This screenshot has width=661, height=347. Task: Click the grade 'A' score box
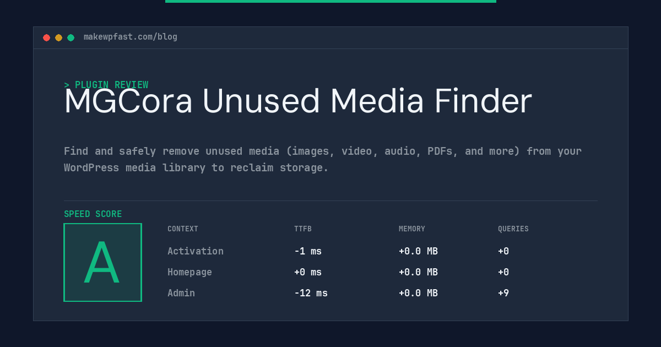pos(102,262)
